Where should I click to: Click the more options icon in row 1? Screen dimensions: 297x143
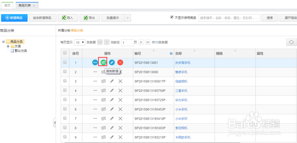pos(95,62)
